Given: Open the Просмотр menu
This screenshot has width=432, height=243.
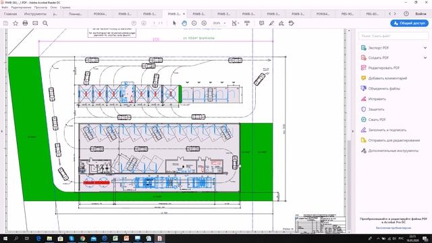Looking at the screenshot, I should pyautogui.click(x=40, y=7).
